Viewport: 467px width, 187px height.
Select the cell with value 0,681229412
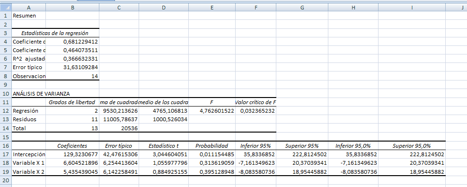tap(72, 42)
